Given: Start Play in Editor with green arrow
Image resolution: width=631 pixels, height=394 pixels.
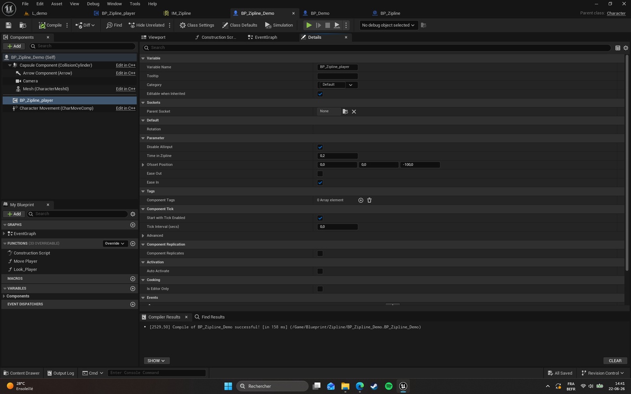Looking at the screenshot, I should click(x=309, y=25).
